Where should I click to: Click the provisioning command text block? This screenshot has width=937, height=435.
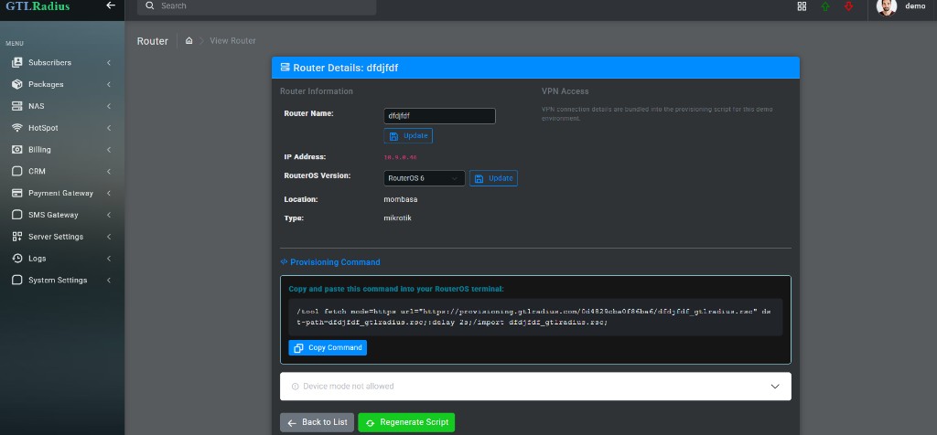click(x=535, y=317)
